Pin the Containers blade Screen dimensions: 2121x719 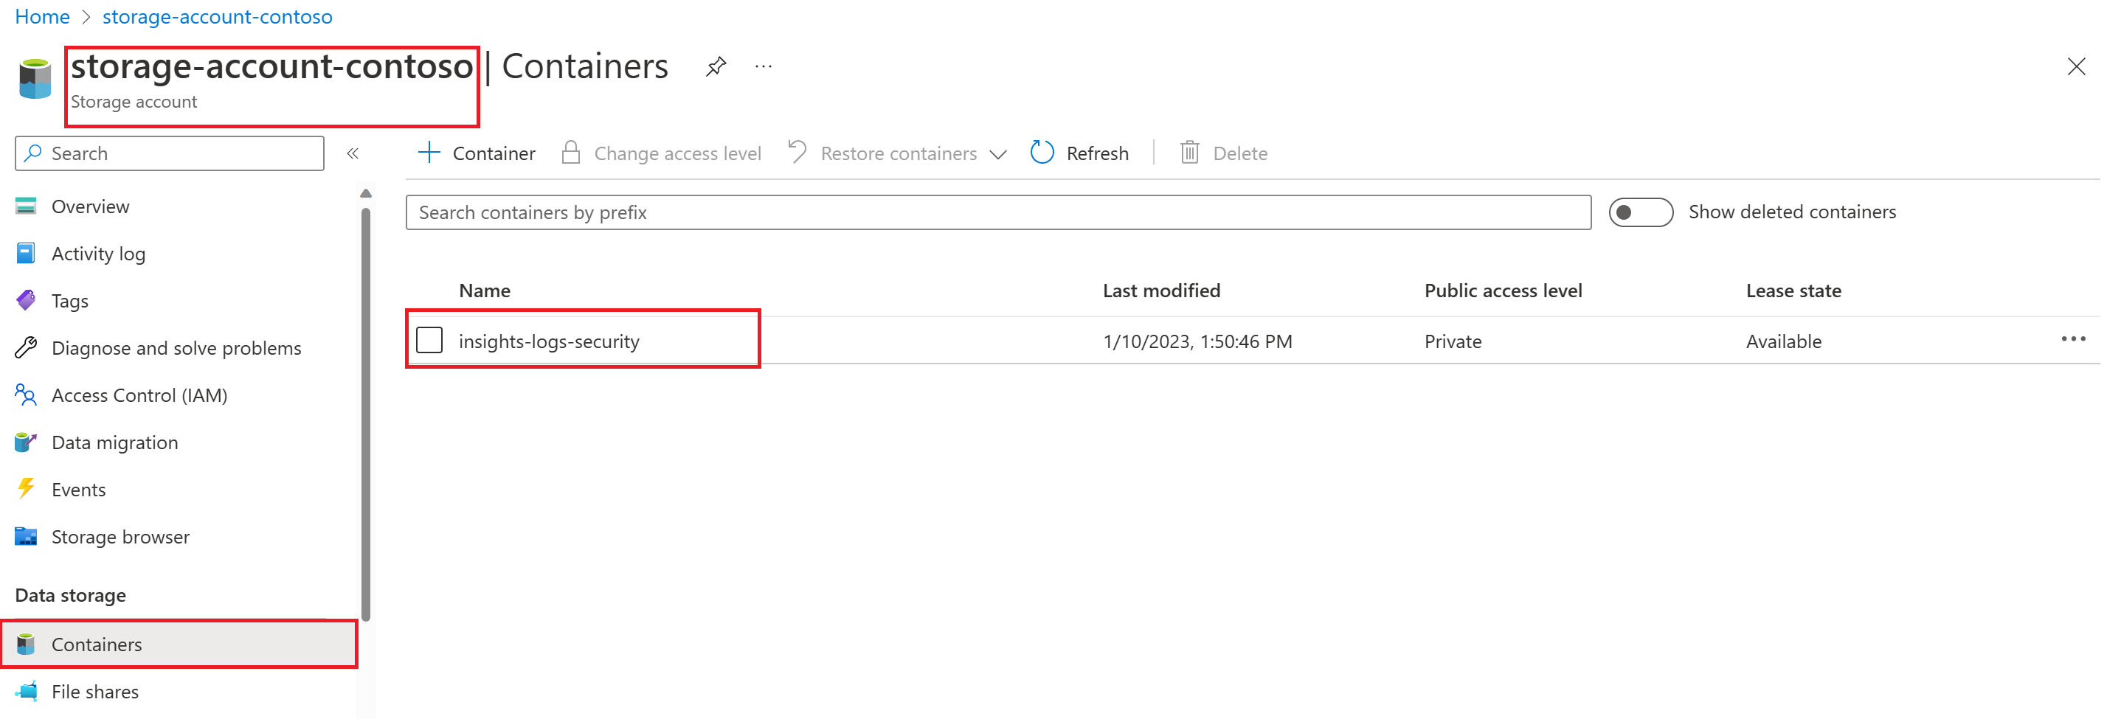tap(716, 66)
